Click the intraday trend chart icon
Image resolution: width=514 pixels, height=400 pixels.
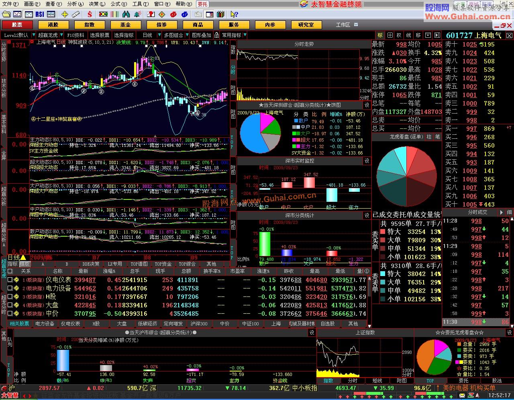click(x=17, y=14)
